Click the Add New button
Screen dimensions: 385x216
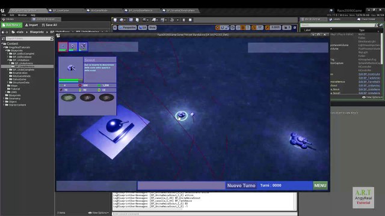tap(11, 25)
